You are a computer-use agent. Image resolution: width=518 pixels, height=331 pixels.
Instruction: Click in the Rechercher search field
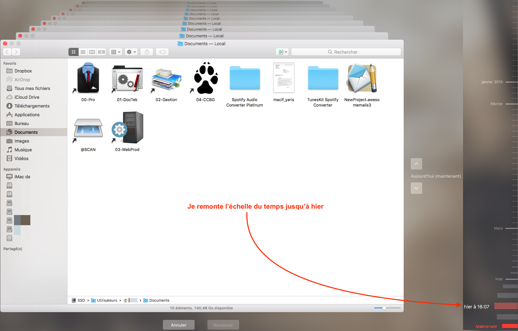(346, 52)
